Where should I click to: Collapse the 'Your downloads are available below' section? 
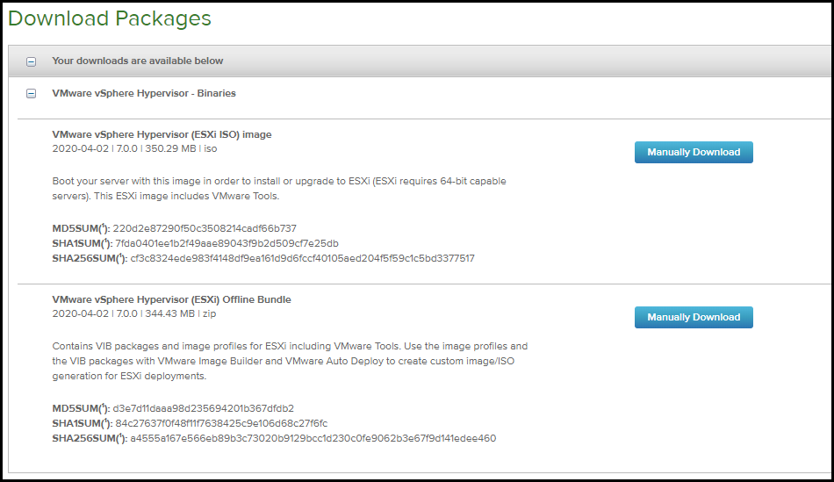(x=32, y=61)
